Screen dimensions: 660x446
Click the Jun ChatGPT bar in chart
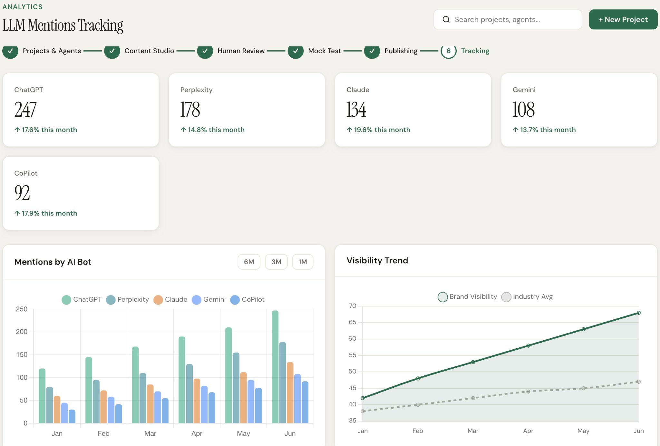pyautogui.click(x=275, y=367)
